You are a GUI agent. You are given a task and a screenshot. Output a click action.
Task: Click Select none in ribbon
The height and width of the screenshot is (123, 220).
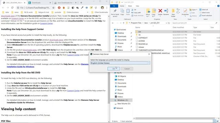pos(205,13)
